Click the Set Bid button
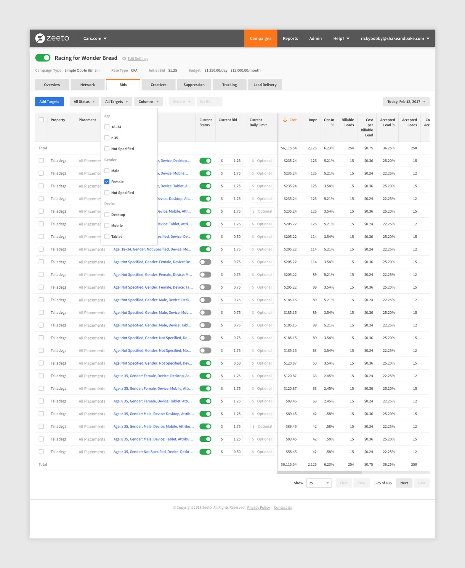Screen dimensions: 465x568 (x=209, y=102)
